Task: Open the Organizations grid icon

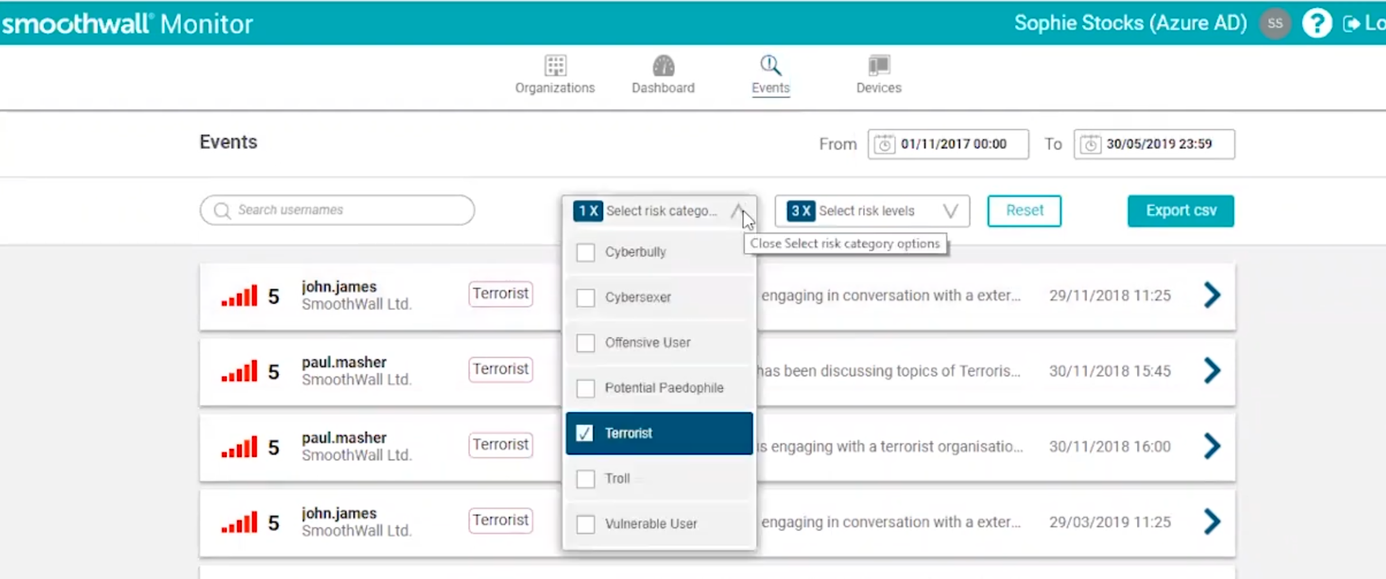Action: click(x=555, y=66)
